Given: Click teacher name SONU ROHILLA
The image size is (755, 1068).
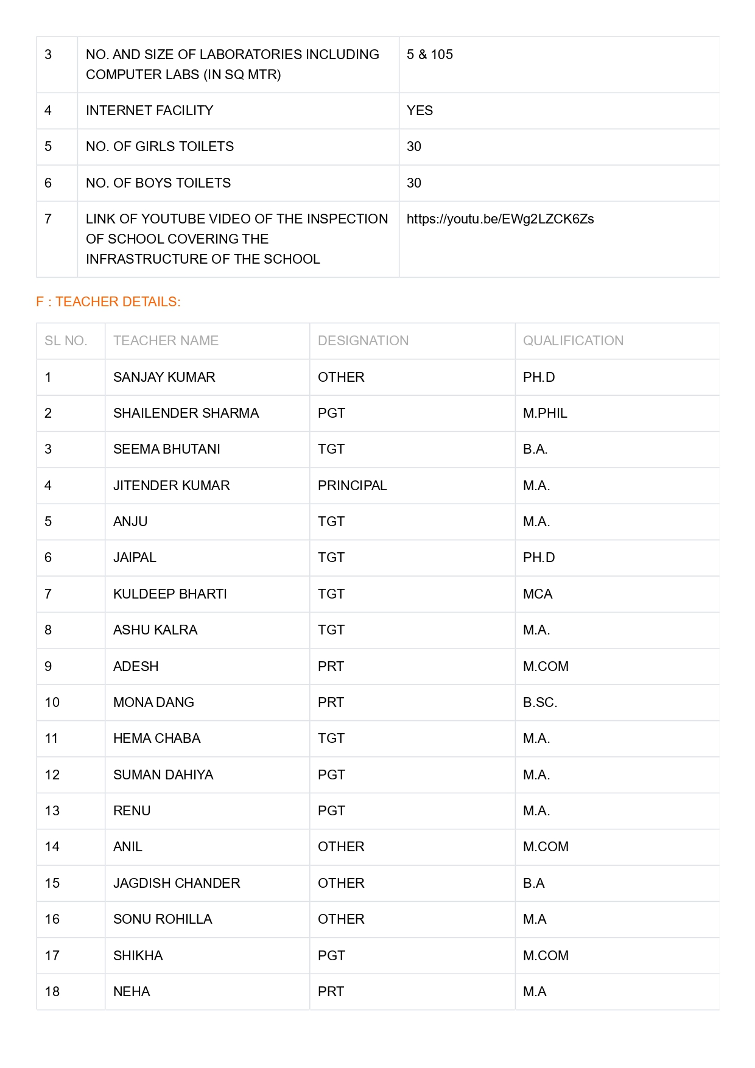Looking at the screenshot, I should click(x=163, y=919).
